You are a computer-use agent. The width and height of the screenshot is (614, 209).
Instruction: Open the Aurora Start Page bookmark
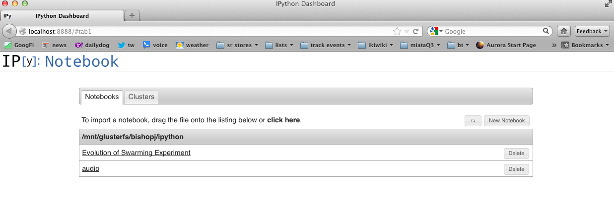point(506,45)
